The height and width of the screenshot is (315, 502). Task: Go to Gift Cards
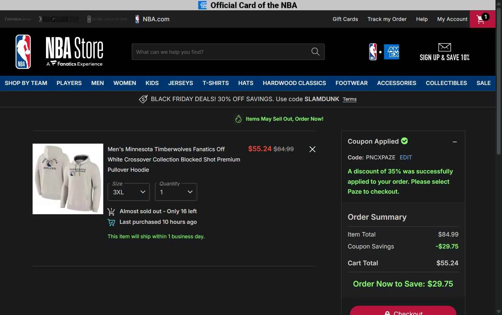point(345,19)
